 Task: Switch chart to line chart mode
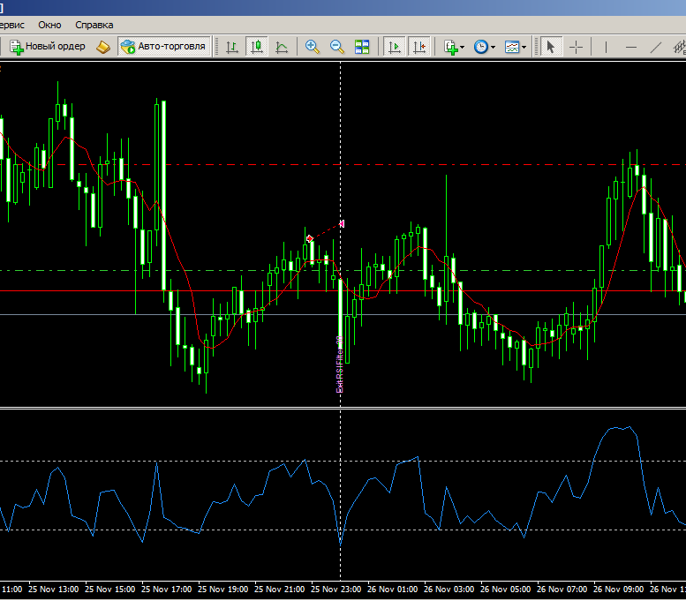click(x=282, y=47)
